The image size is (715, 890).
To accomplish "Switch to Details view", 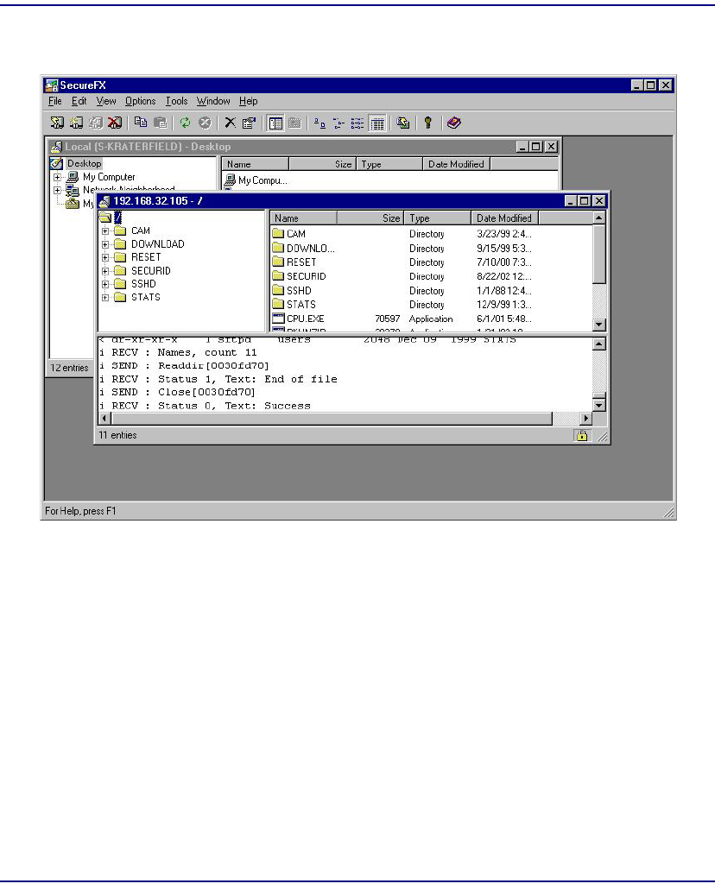I will pyautogui.click(x=377, y=123).
